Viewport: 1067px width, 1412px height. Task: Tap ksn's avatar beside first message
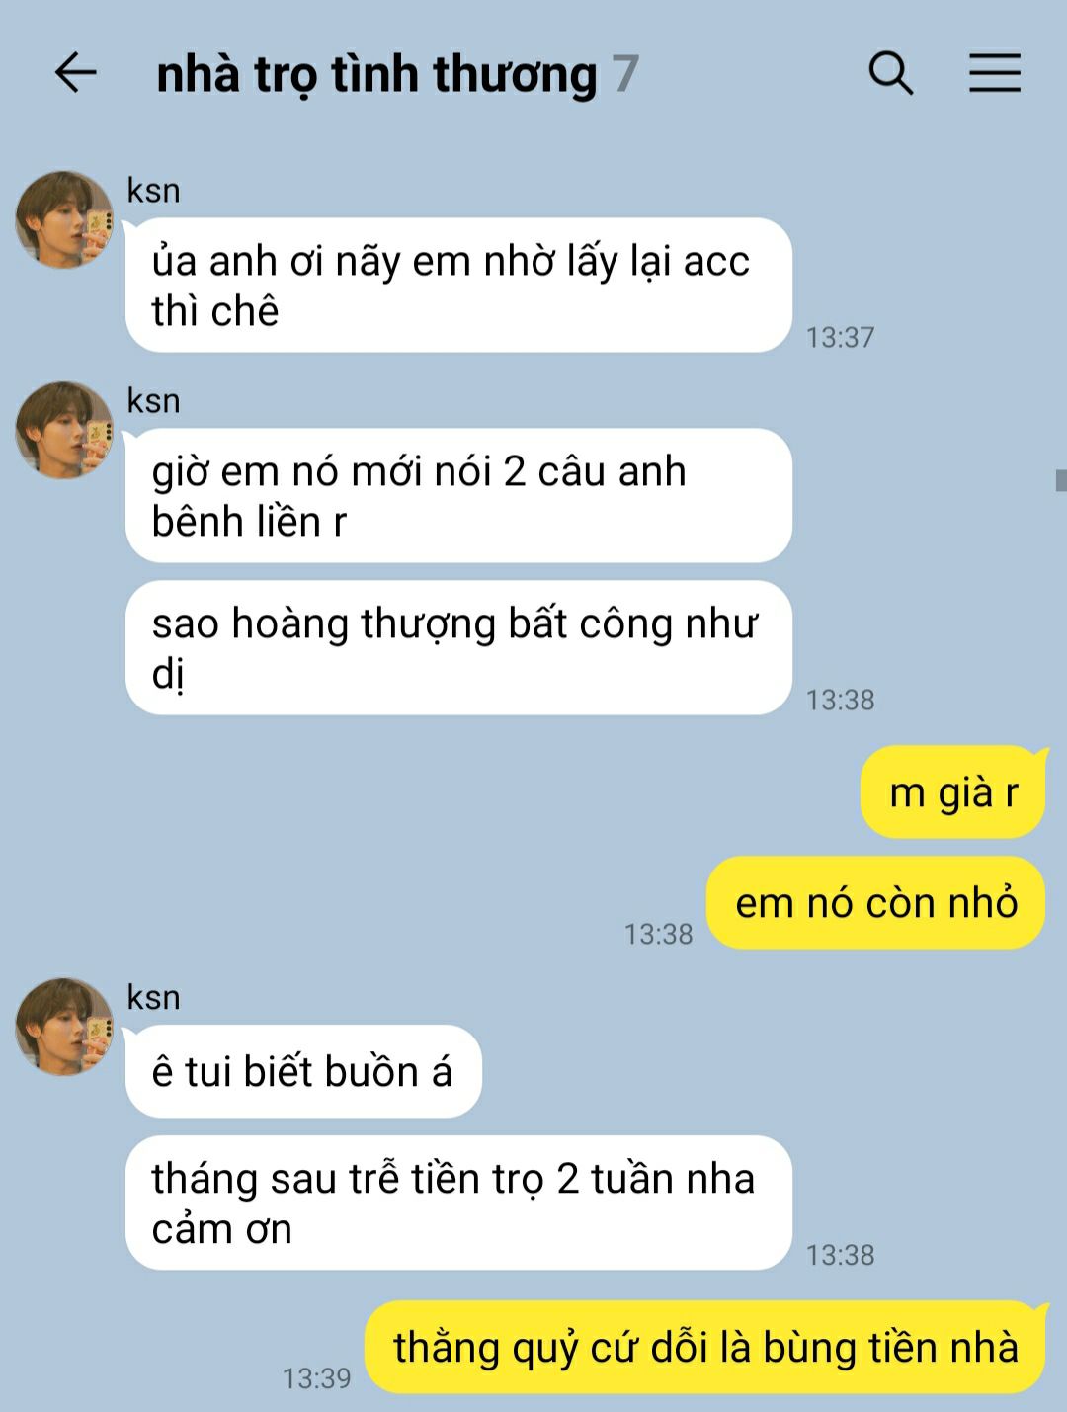point(64,219)
